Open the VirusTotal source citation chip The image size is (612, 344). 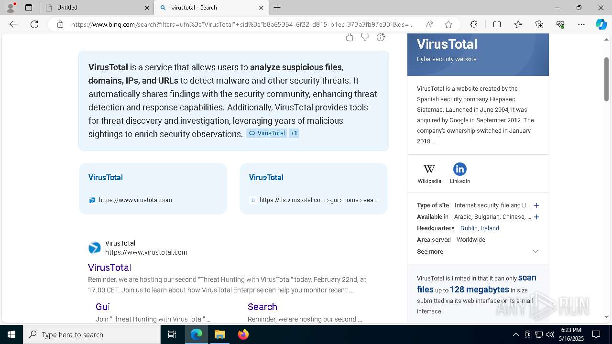coord(266,133)
